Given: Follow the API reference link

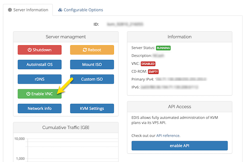Looking at the screenshot, I should point(168,136).
